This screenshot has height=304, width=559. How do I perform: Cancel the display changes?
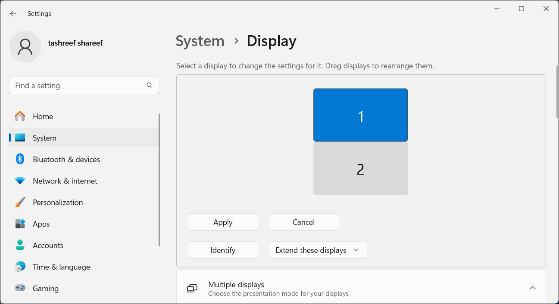pyautogui.click(x=304, y=222)
